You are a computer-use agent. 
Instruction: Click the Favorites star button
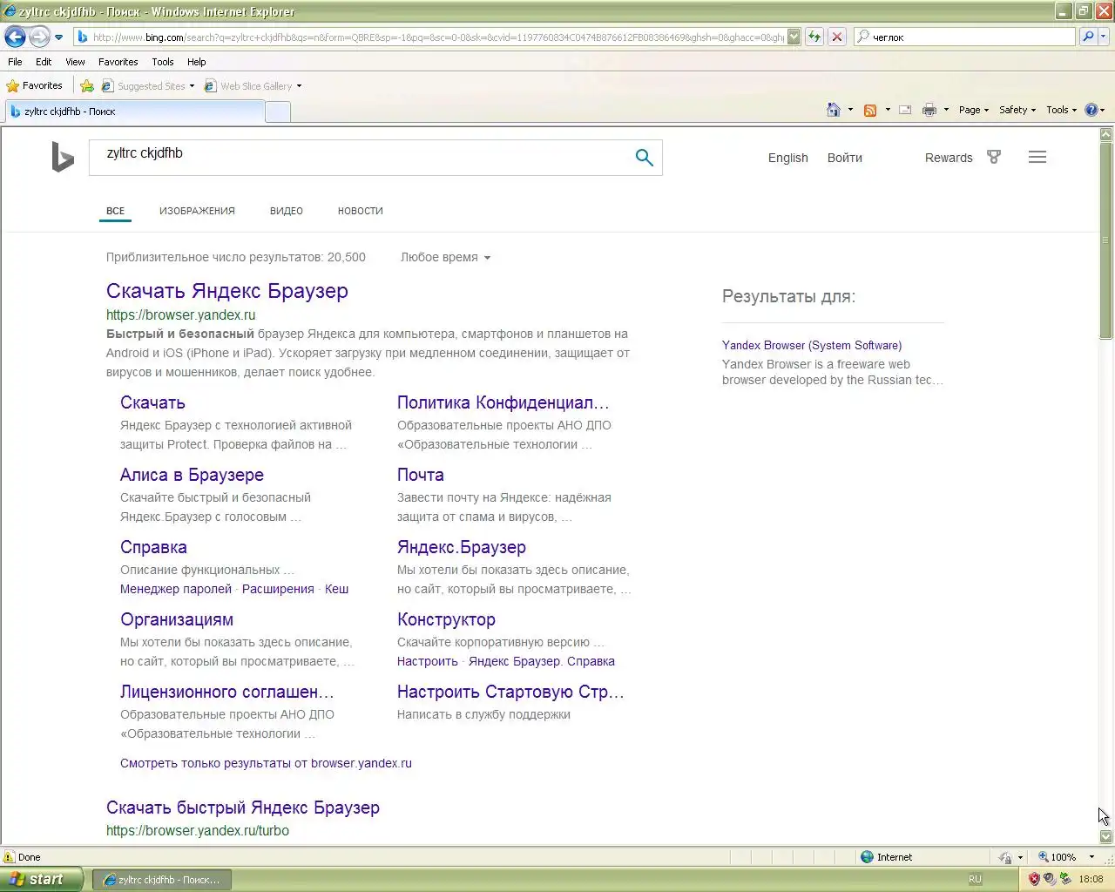(35, 85)
